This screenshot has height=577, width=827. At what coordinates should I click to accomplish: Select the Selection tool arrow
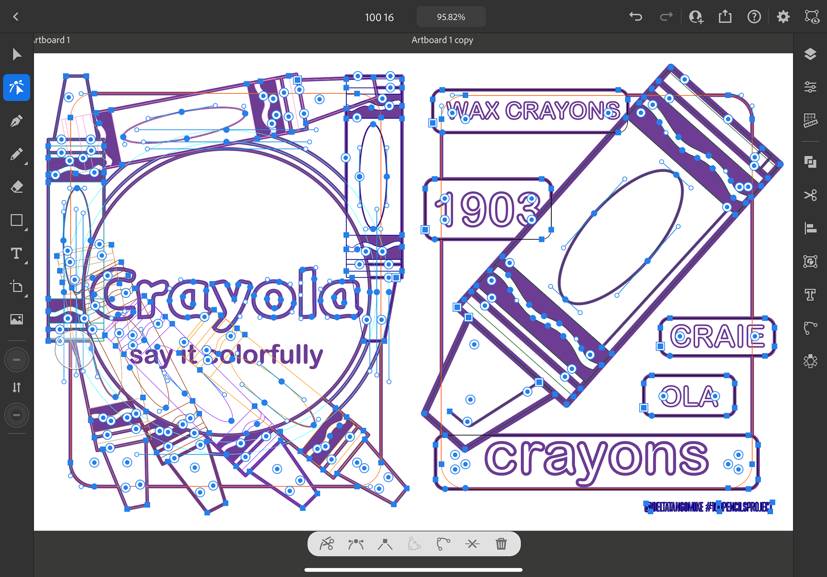pyautogui.click(x=17, y=55)
